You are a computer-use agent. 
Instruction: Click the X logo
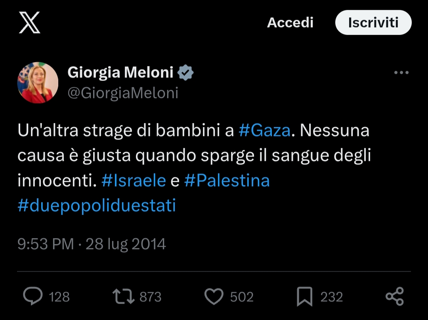click(30, 23)
